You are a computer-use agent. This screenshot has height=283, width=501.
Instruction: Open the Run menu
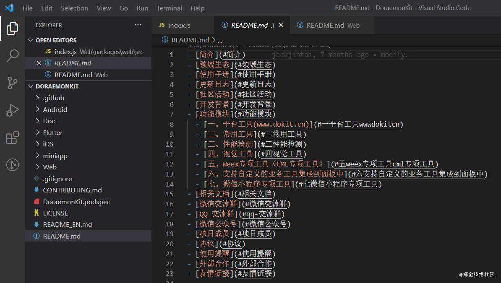pos(142,8)
